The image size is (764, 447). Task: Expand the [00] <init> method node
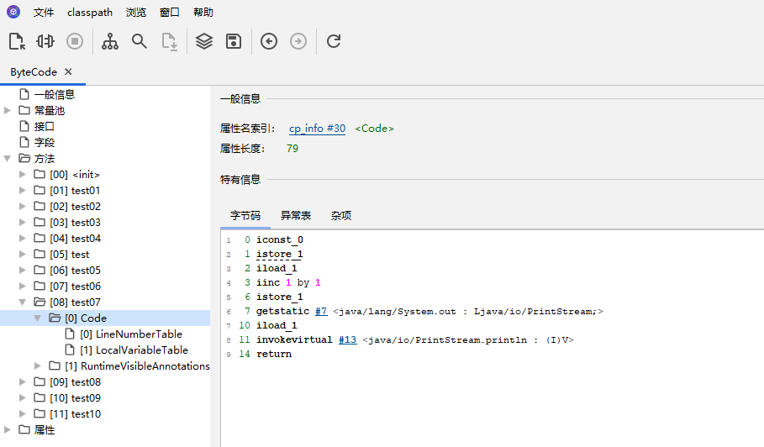(23, 174)
